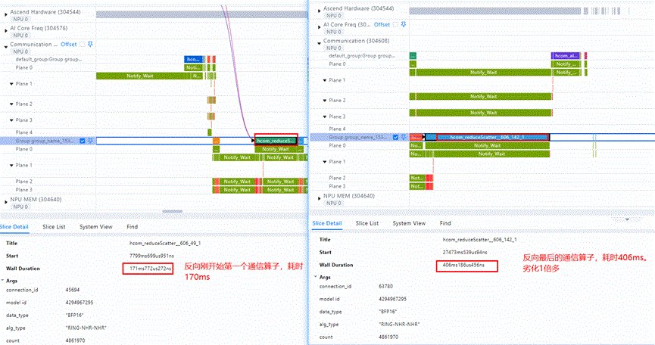Select the blue hco... slice in left default_group row
Viewport: 655px width, 345px height.
click(x=193, y=59)
